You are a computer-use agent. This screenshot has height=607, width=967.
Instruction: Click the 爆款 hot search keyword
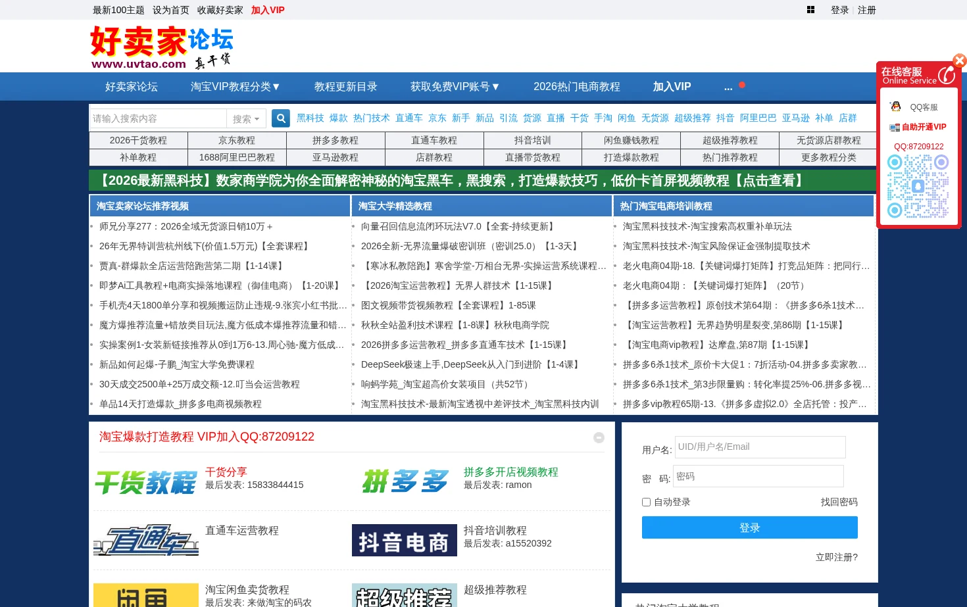click(339, 118)
